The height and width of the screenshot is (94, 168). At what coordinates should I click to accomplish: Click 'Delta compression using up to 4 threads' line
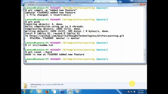(x=55, y=27)
